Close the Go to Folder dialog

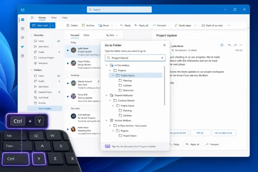(x=164, y=45)
